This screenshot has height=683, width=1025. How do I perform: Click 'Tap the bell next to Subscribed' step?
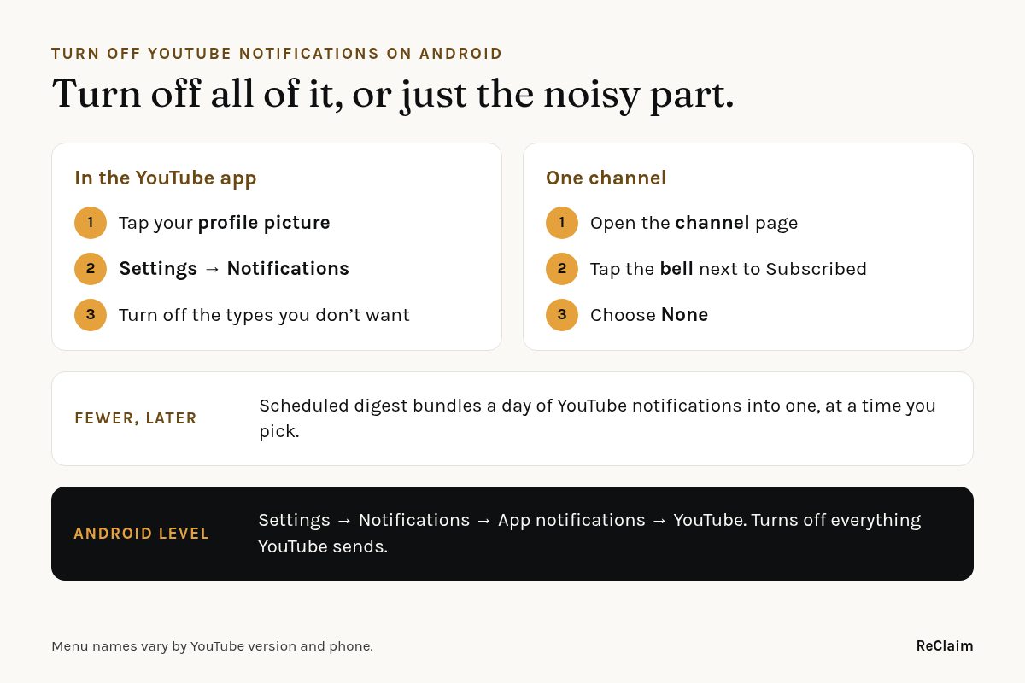(729, 269)
